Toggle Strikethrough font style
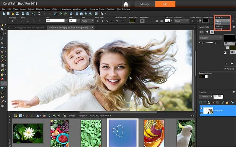The width and height of the screenshot is (236, 147). 112,21
